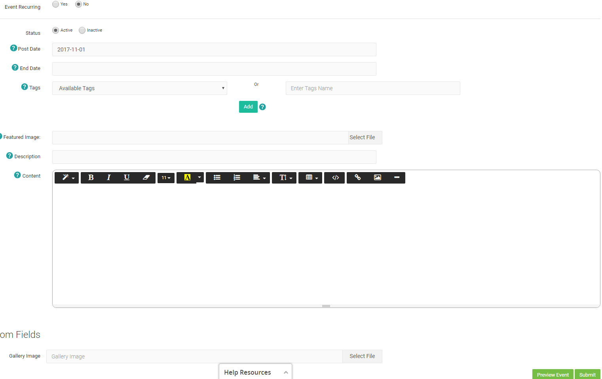Click inside the Content editor area

pyautogui.click(x=326, y=243)
